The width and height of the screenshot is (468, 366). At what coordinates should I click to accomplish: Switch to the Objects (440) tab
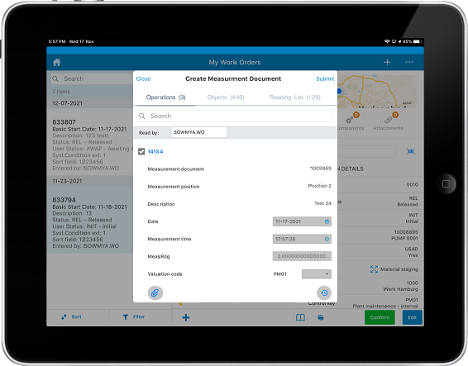(226, 97)
